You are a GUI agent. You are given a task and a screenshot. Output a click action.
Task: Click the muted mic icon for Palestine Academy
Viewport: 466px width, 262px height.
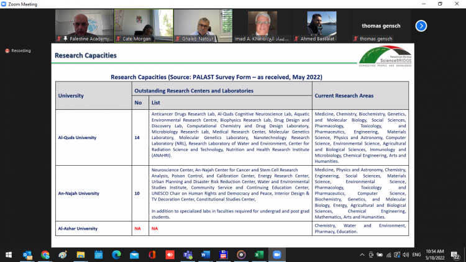59,39
